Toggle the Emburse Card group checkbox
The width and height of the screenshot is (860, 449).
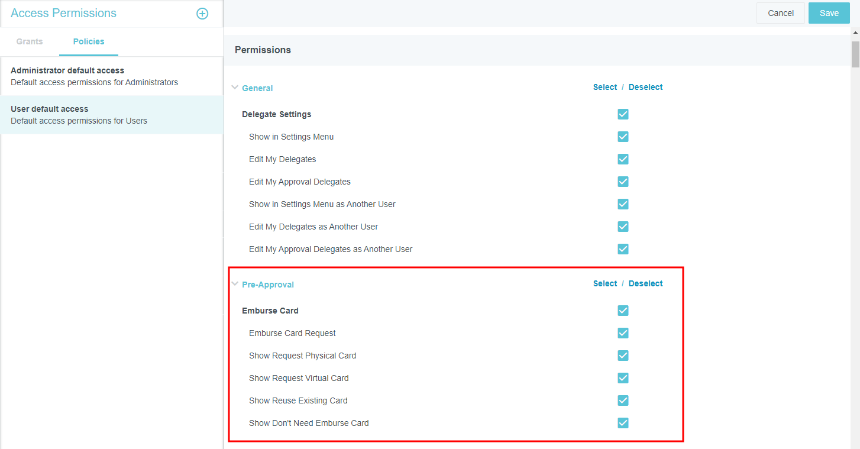pos(623,311)
